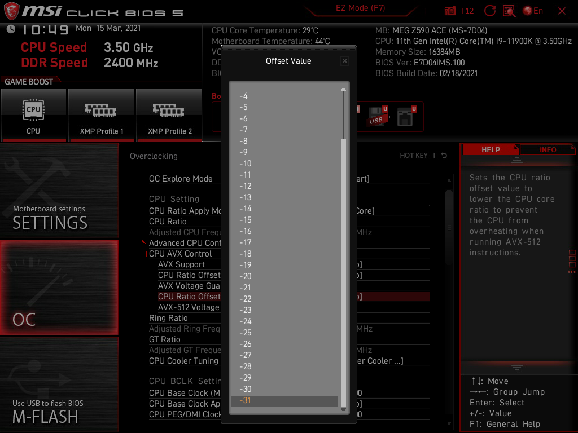Select offset value -13

(284, 197)
